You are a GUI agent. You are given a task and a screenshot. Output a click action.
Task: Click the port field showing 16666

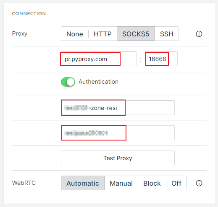[x=161, y=59]
